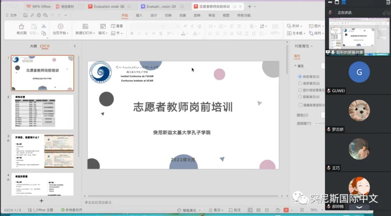Select 纯色填充 solid fill radio button
391x216 pixels.
tap(300, 76)
